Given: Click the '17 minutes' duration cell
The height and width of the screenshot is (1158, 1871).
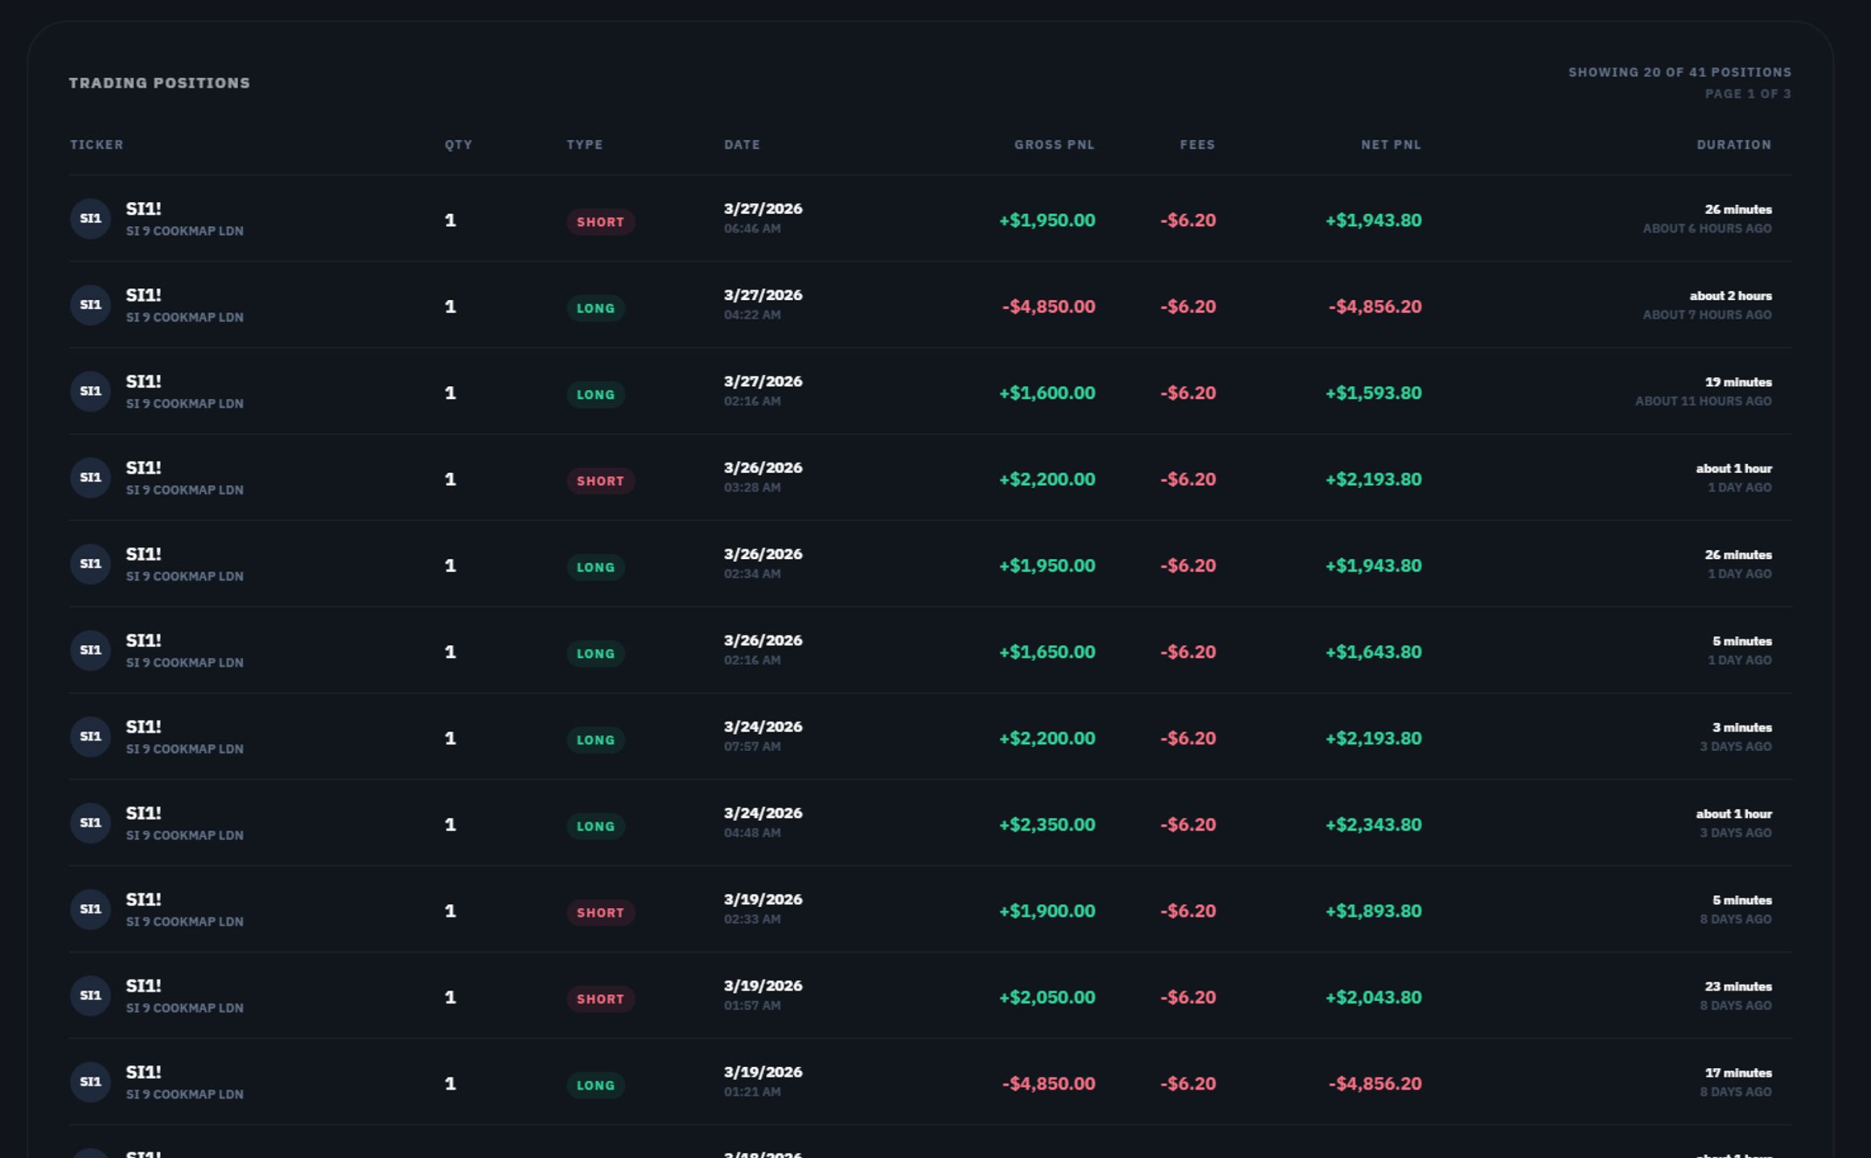Looking at the screenshot, I should click(x=1738, y=1073).
